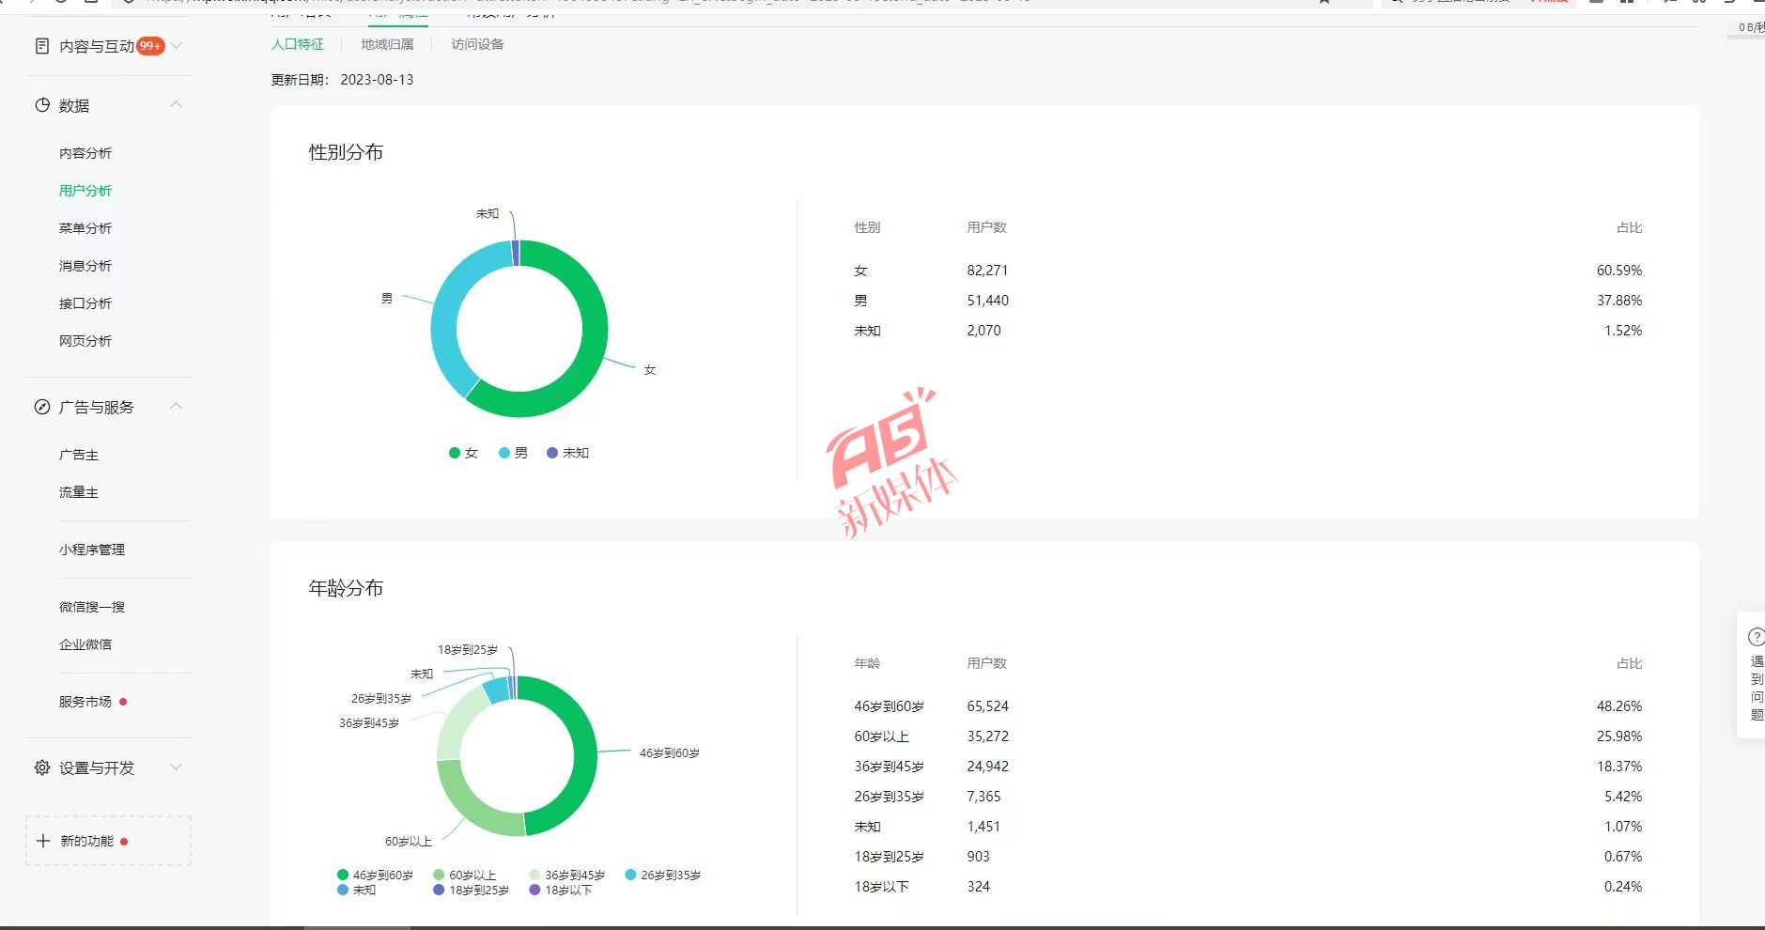Click the 设置与开发 gear icon
1765x930 pixels.
coord(42,767)
